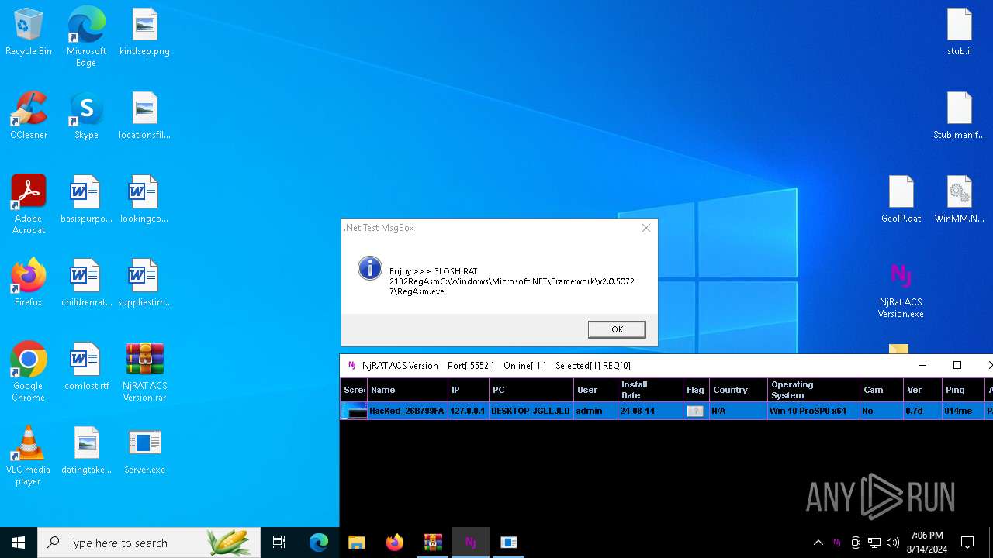Image resolution: width=993 pixels, height=558 pixels.
Task: Select the Server.exe desktop icon
Action: point(144,451)
